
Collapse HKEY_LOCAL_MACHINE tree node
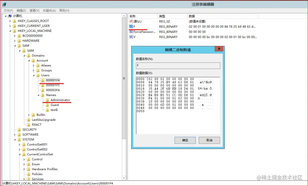(10, 31)
